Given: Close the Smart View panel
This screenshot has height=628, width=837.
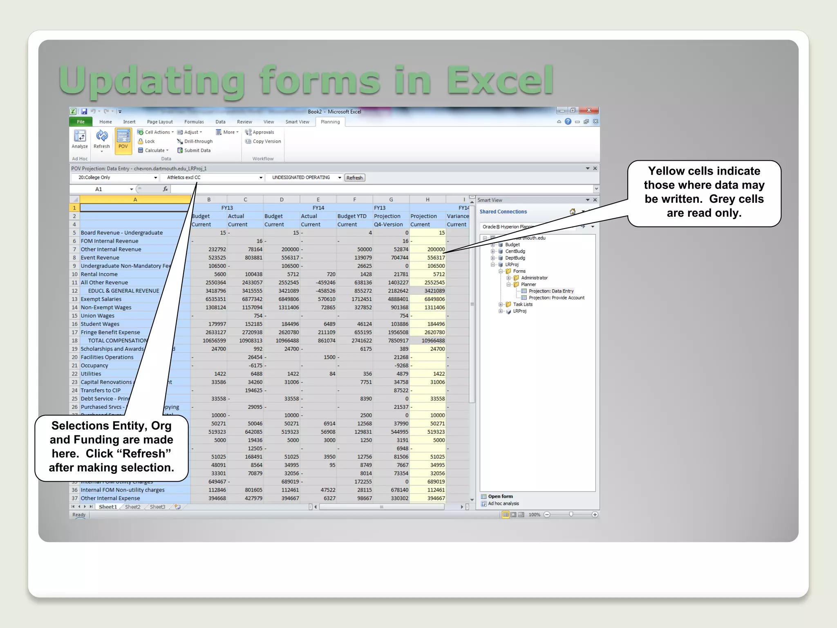Looking at the screenshot, I should point(595,200).
